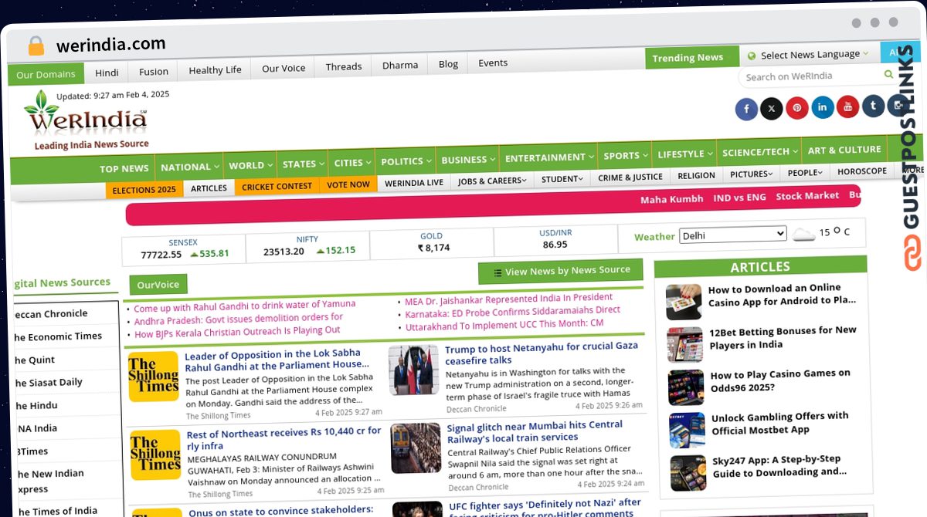The image size is (927, 517).
Task: Open the LIFESTYLE dropdown menu
Action: (684, 154)
